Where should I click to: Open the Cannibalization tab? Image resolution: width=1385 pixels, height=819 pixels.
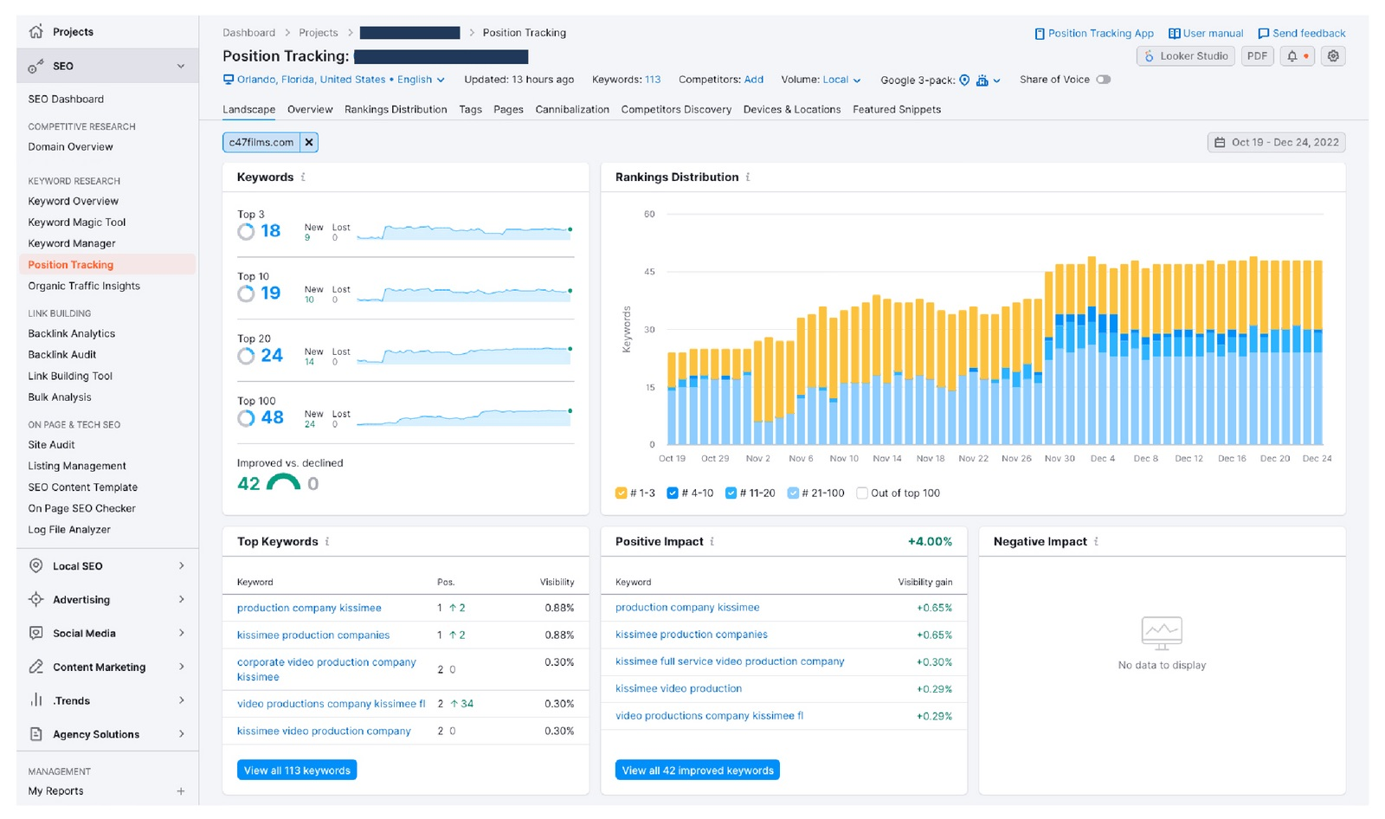coord(572,110)
